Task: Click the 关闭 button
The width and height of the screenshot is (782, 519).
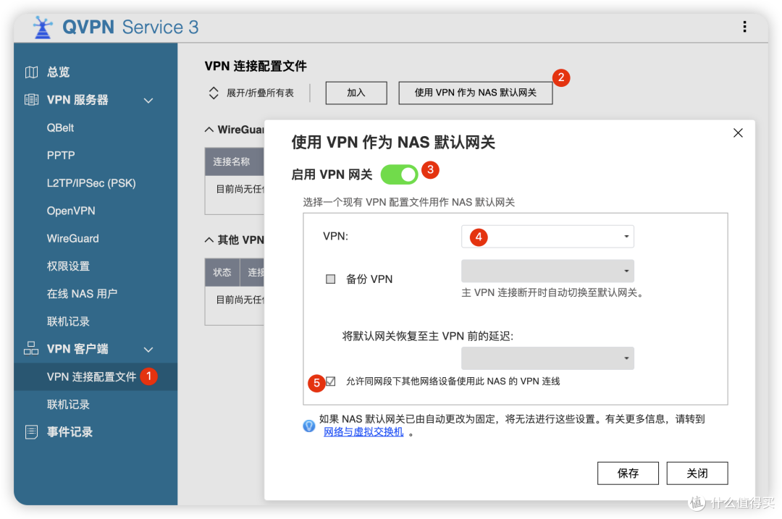Action: pyautogui.click(x=697, y=473)
